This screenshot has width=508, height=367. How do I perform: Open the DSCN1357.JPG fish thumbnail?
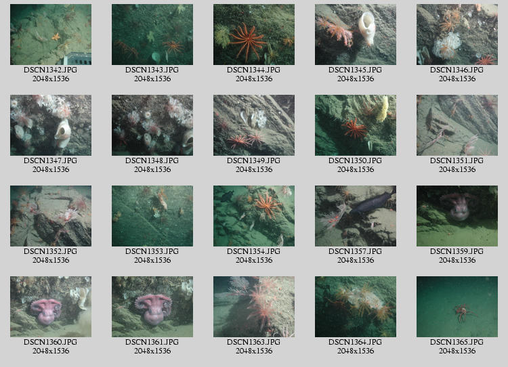pos(356,216)
